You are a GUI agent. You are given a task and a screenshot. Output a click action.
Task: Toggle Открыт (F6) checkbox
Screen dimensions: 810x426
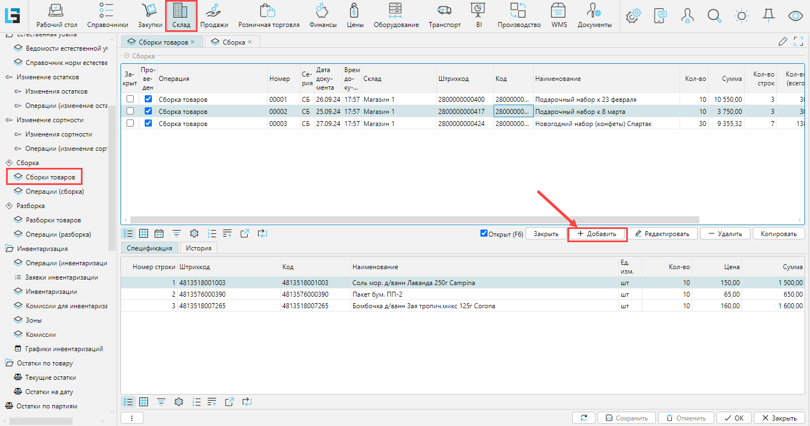click(484, 233)
